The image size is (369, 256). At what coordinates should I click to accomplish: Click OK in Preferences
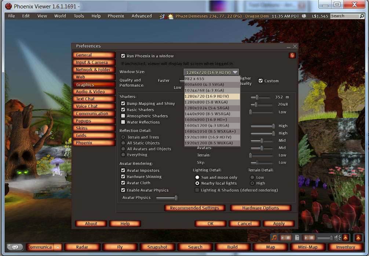[211, 223]
